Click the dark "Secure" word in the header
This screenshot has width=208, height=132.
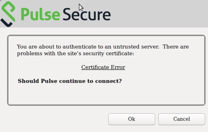pyautogui.click(x=87, y=14)
